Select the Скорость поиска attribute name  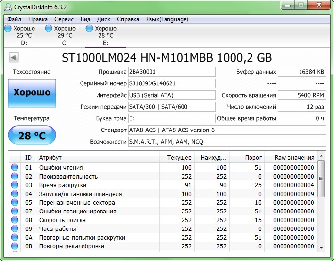[x=63, y=220]
